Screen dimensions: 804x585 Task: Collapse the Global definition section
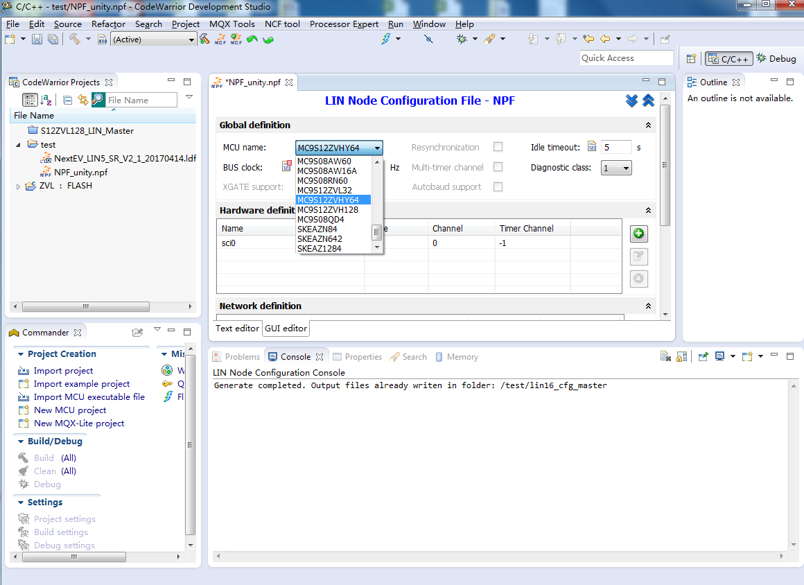coord(648,125)
